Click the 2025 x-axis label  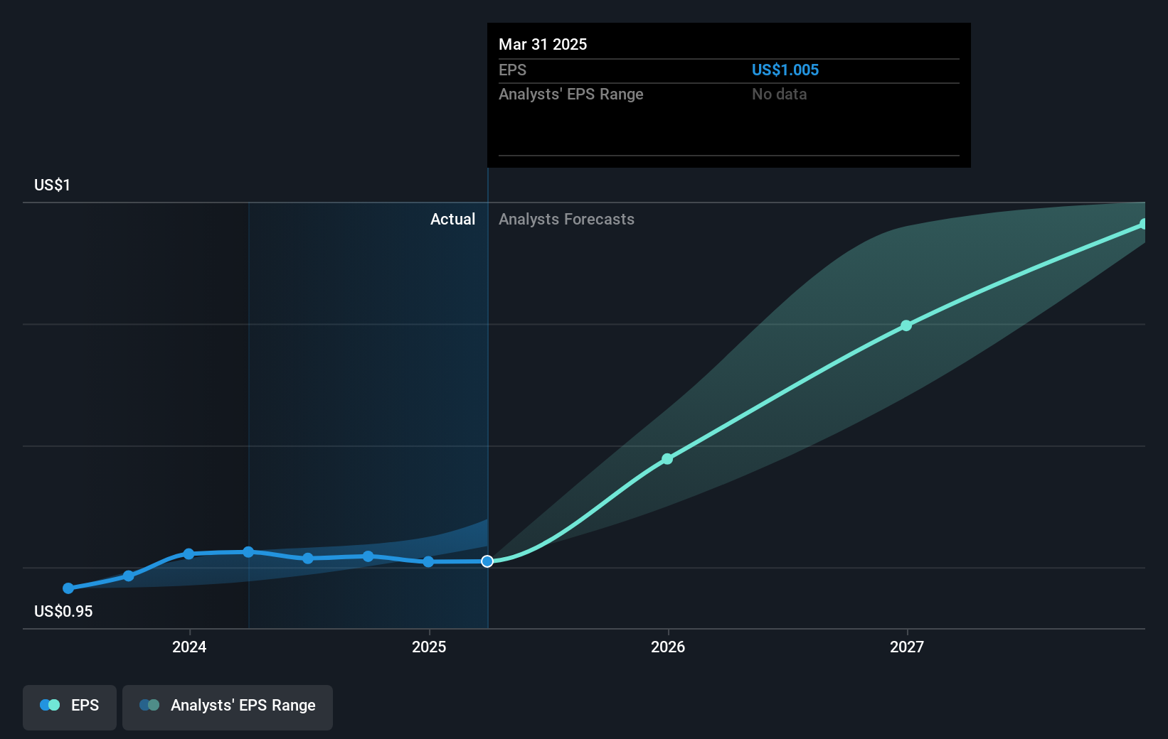click(429, 647)
